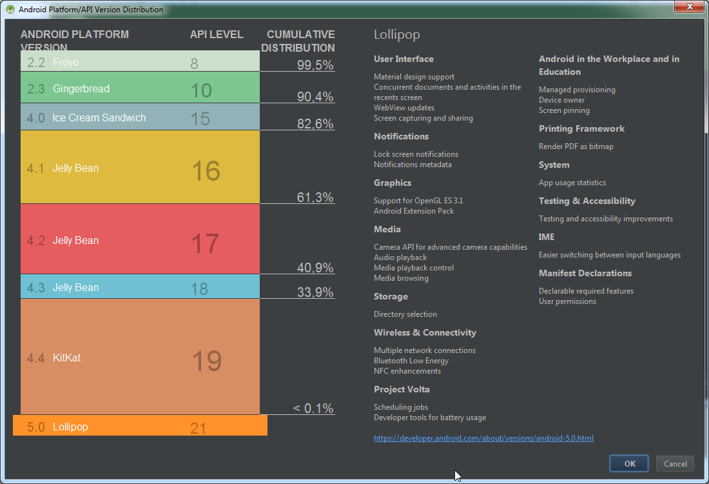Select the 4.3 Jelly Bean bar
709x484 pixels.
(x=140, y=287)
